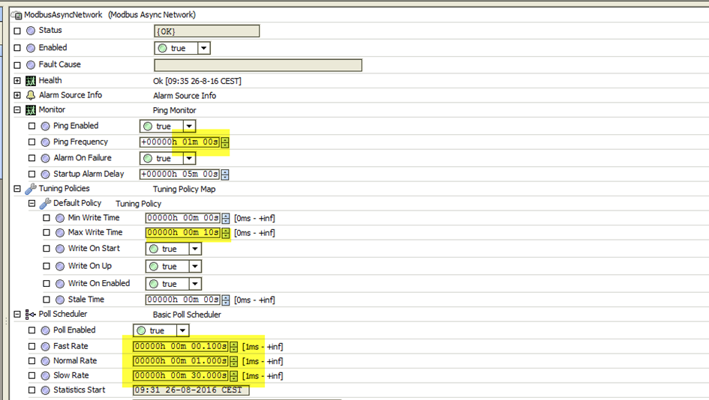Viewport: 709px width, 400px height.
Task: Tick the Slow Rate row checkbox
Action: 32,375
